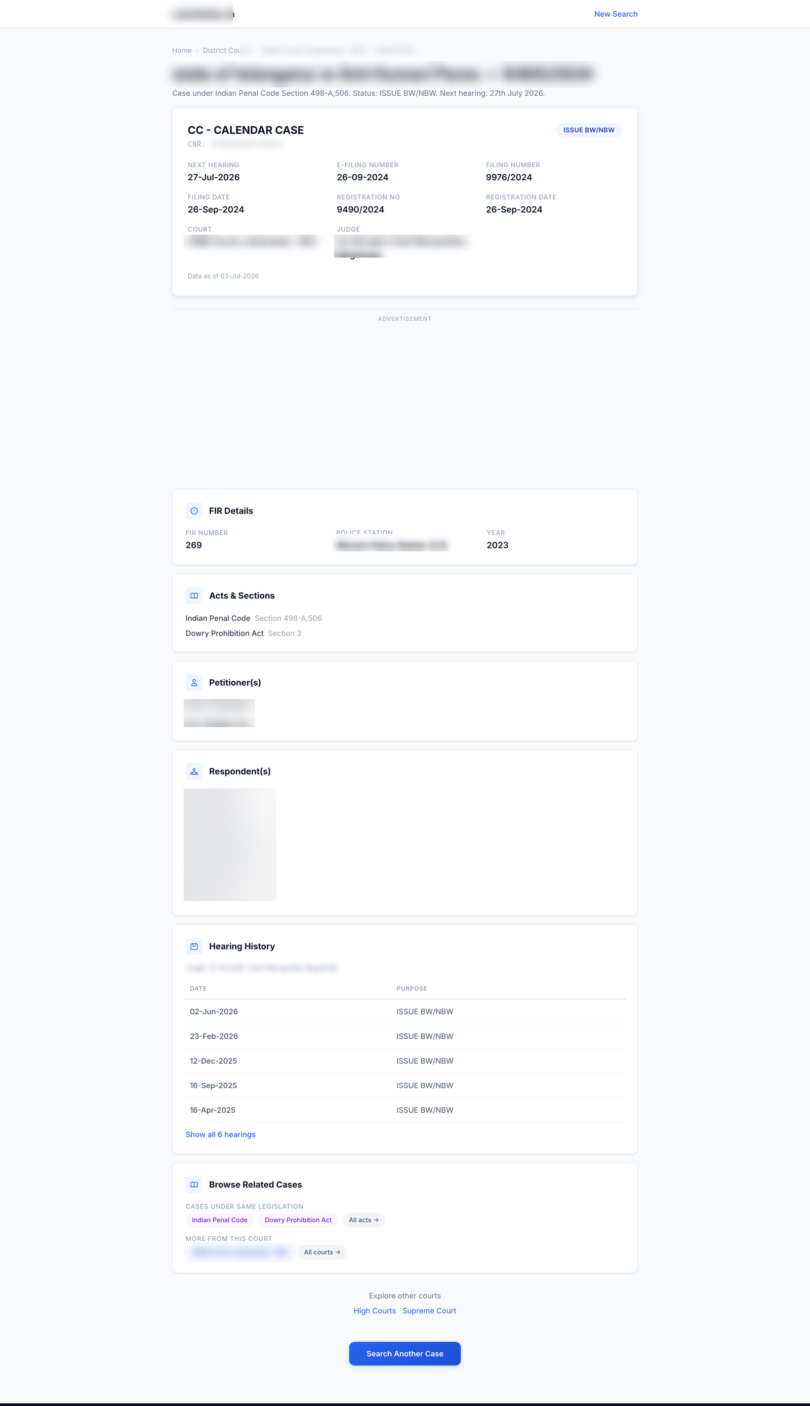This screenshot has height=1406, width=810.
Task: Click filing number 9976/2024
Action: (x=508, y=177)
